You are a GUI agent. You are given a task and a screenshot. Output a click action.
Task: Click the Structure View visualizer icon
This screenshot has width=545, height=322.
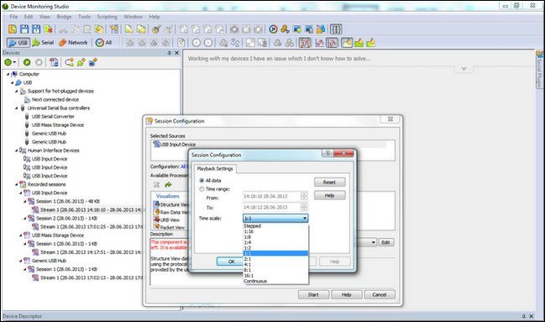(157, 204)
